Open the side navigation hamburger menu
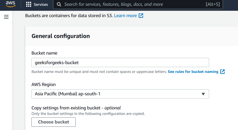238x130 pixels. [6, 17]
